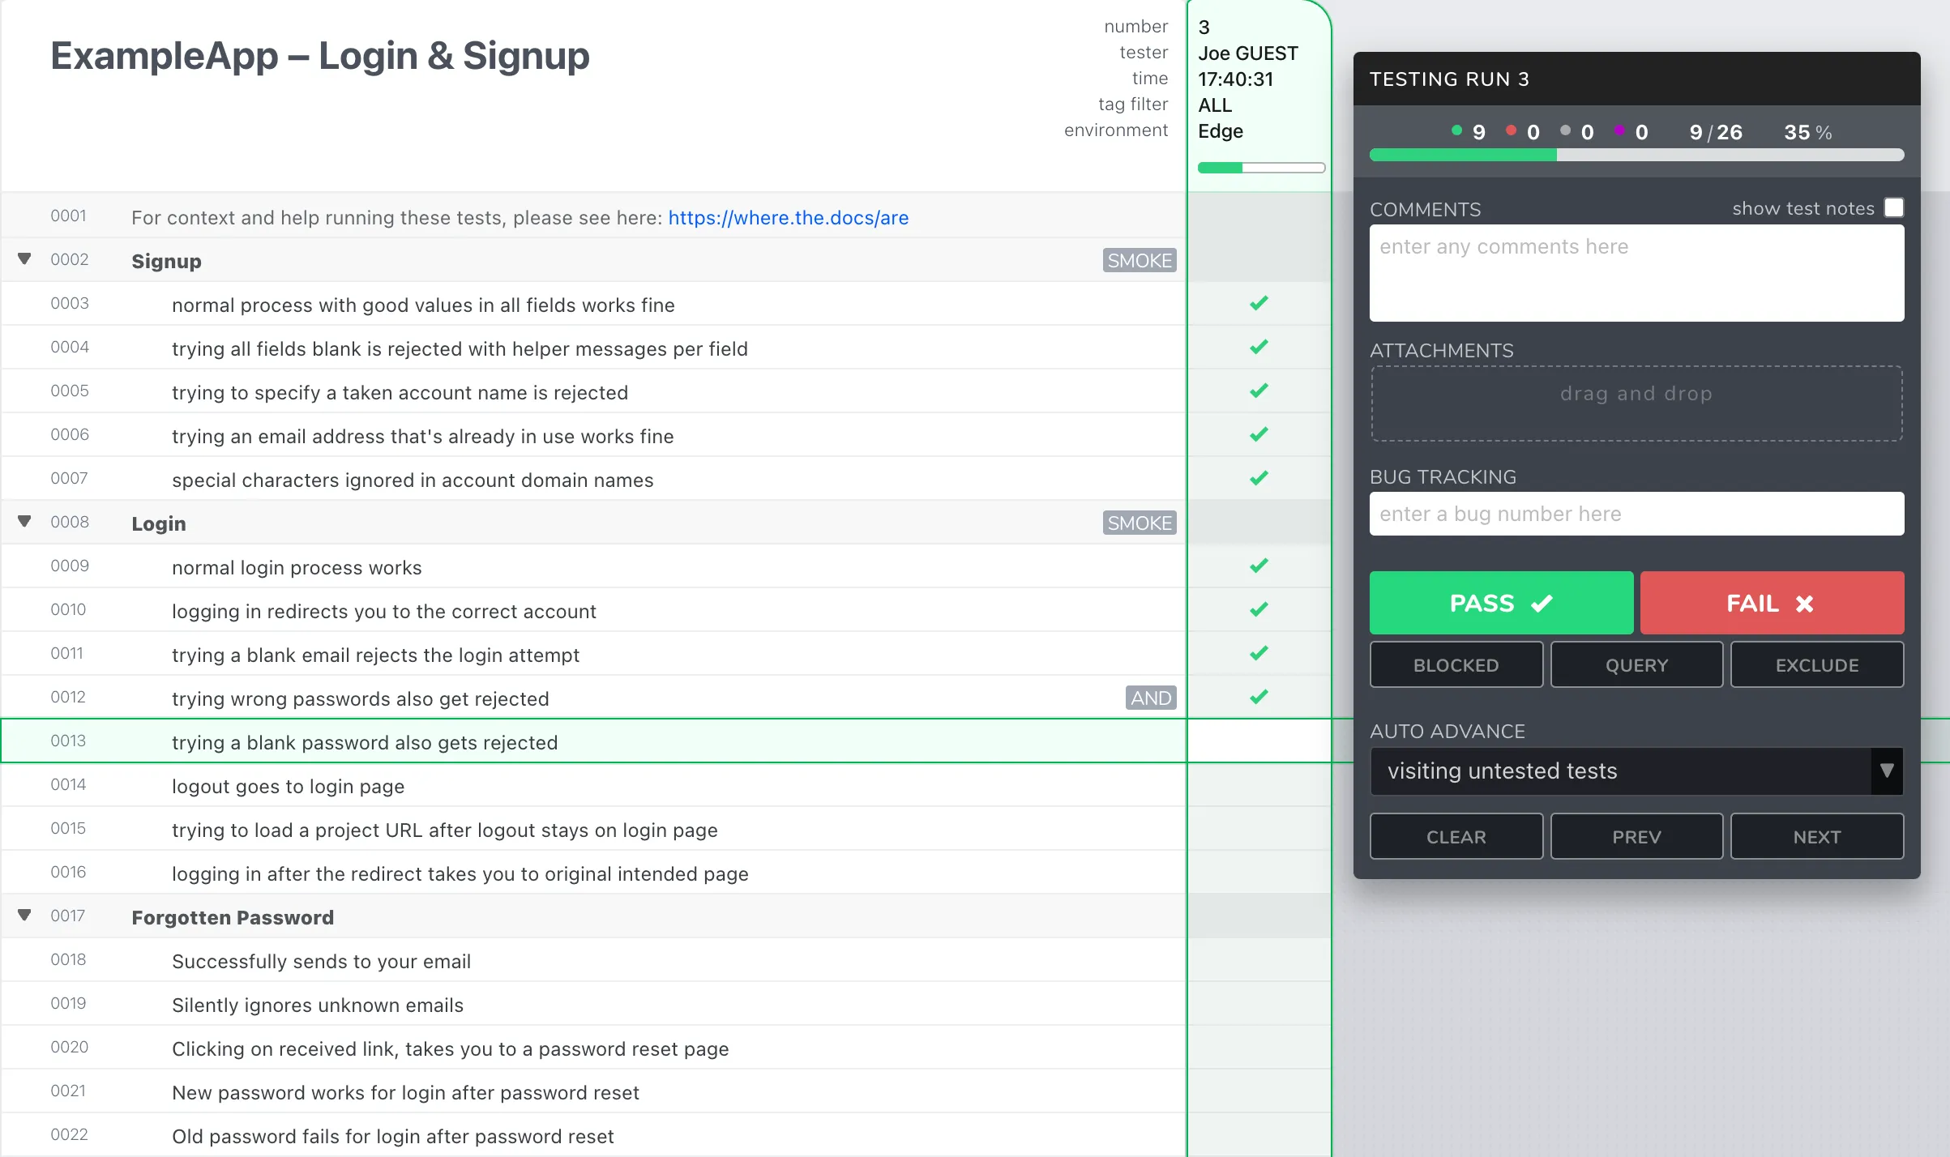Click the checkmark beside 'trying wrong passwords also get rejected'

(x=1259, y=695)
